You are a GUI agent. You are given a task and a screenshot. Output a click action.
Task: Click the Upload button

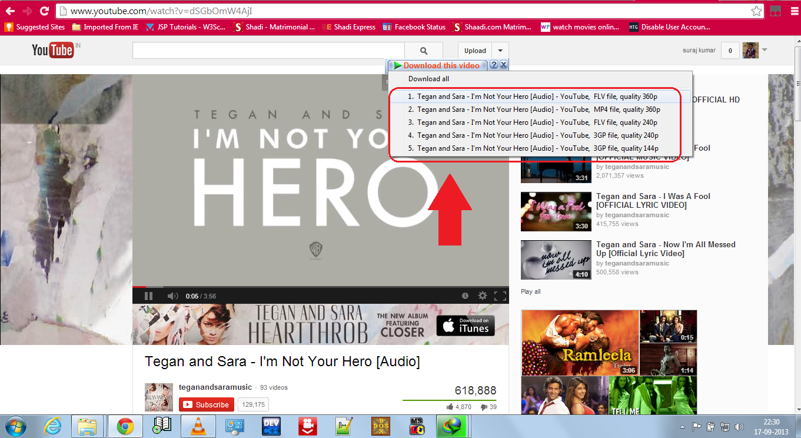coord(475,51)
